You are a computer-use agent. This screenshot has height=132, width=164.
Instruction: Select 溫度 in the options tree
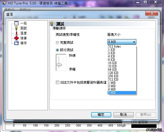click(23, 33)
